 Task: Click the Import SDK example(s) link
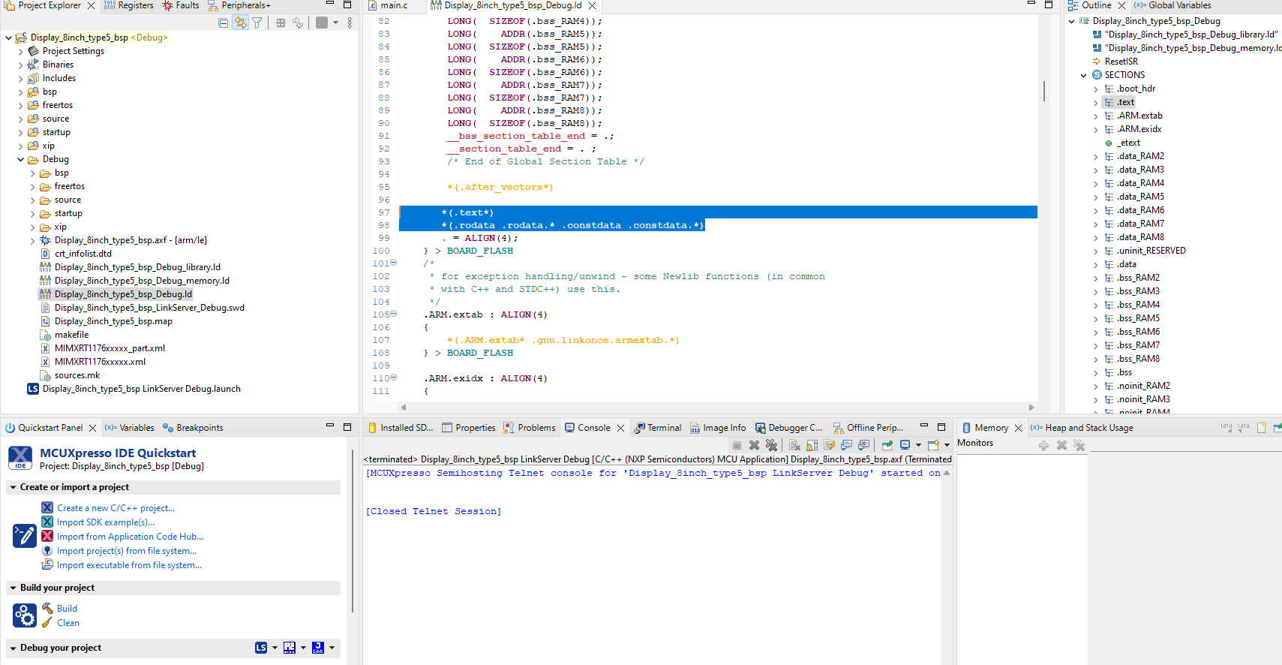pos(106,522)
